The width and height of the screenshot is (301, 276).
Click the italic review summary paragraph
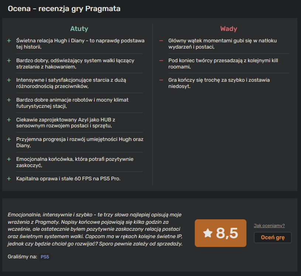tap(95, 229)
